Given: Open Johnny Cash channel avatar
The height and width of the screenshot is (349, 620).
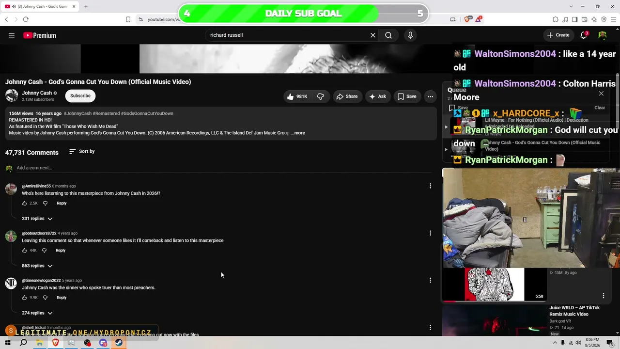Looking at the screenshot, I should [x=12, y=95].
